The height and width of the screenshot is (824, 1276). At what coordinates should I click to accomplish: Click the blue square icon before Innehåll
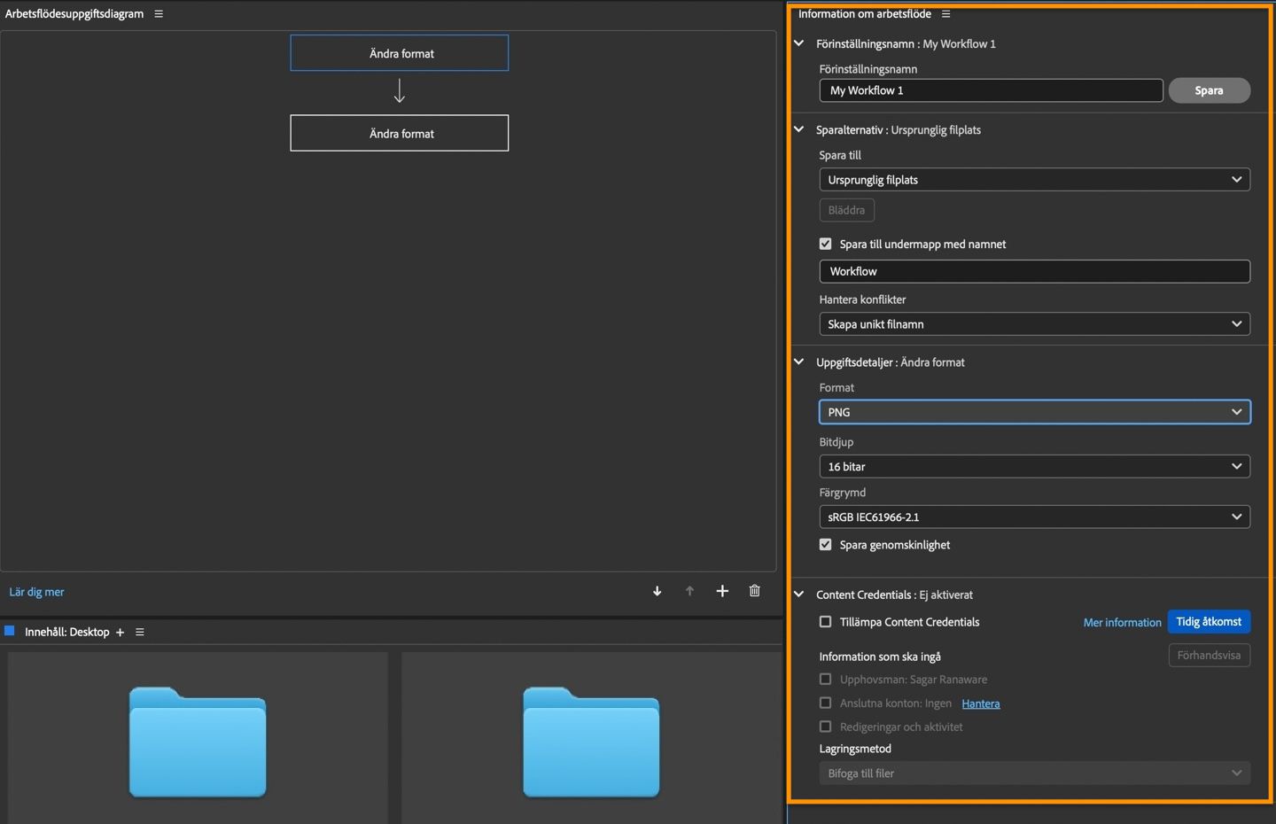tap(10, 631)
